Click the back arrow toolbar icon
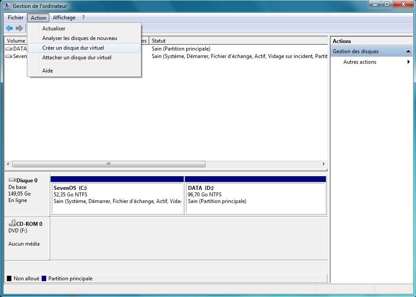The image size is (416, 297). pos(9,28)
